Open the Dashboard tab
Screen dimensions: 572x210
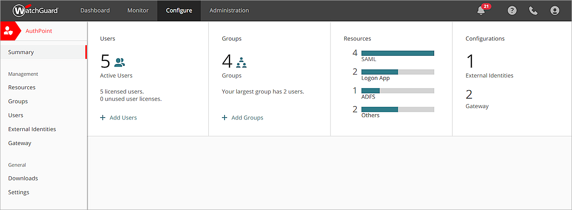coord(95,10)
